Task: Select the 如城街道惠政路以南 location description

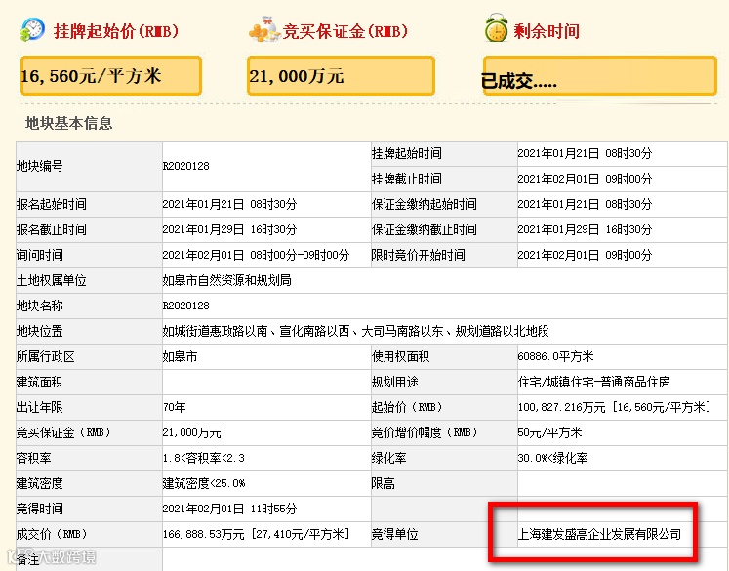Action: point(355,331)
